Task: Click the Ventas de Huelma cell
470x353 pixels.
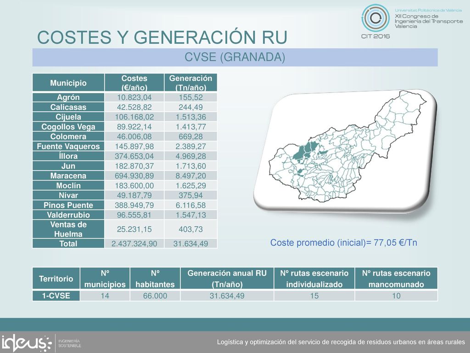Action: click(68, 229)
